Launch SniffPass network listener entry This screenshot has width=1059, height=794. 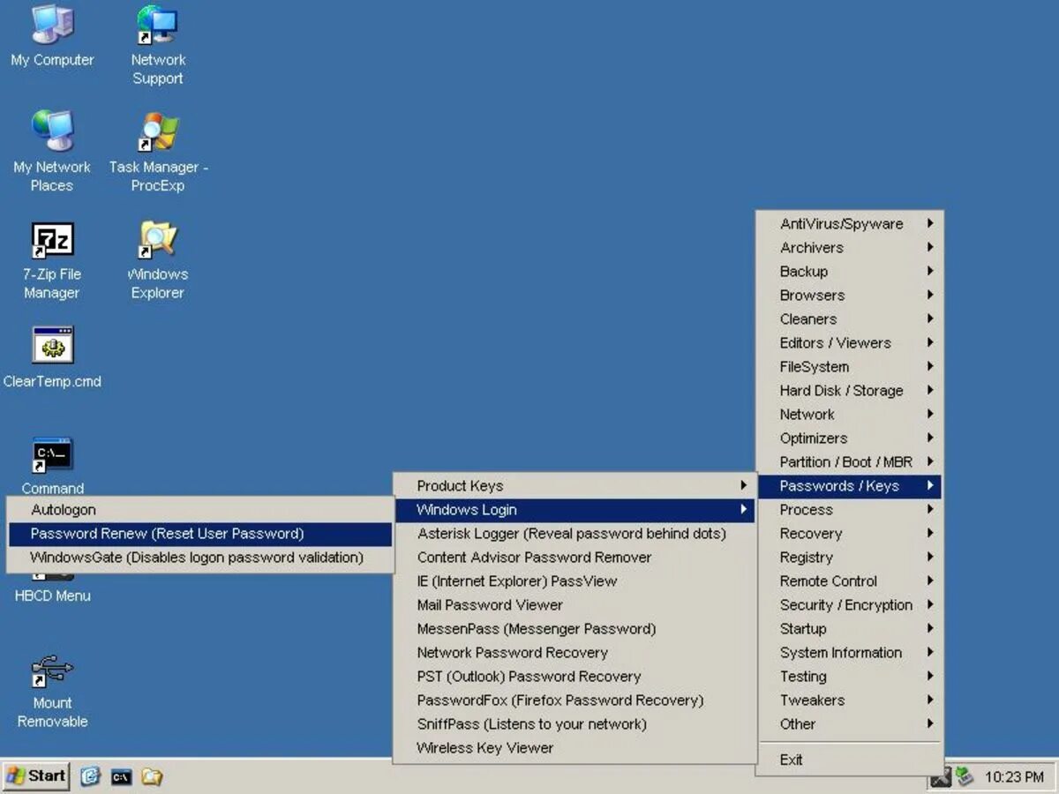point(574,724)
